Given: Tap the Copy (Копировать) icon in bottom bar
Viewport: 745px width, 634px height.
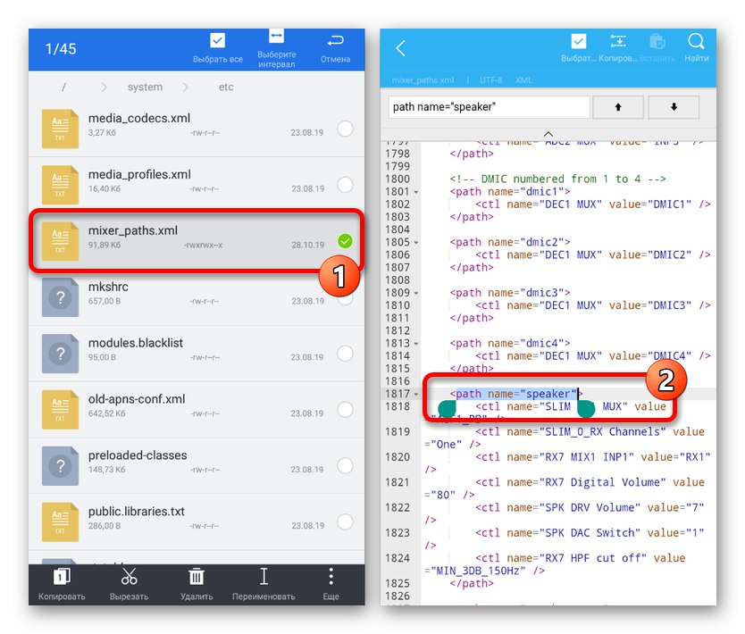Looking at the screenshot, I should coord(62,577).
